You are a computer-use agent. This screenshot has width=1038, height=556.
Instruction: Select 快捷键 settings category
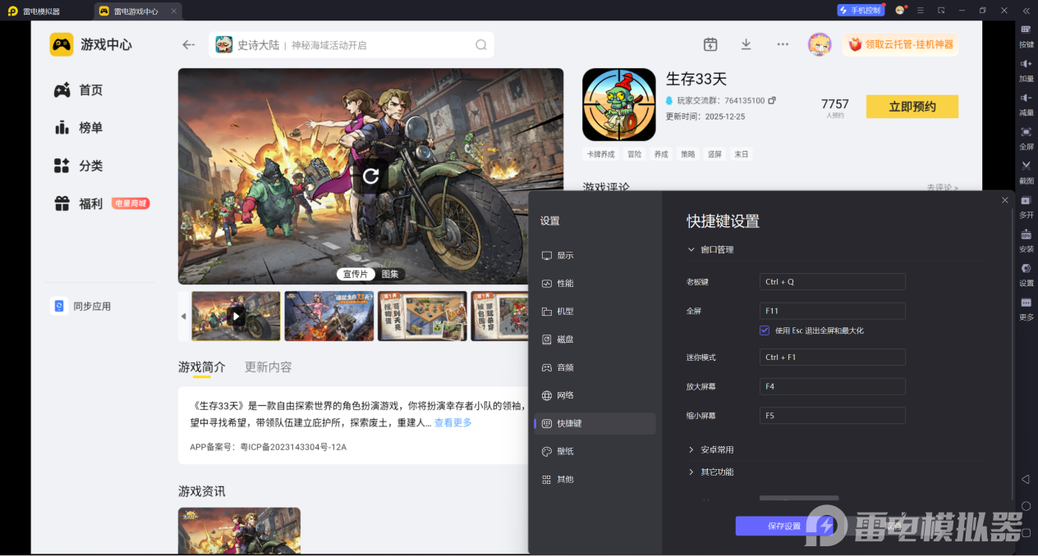click(x=595, y=423)
